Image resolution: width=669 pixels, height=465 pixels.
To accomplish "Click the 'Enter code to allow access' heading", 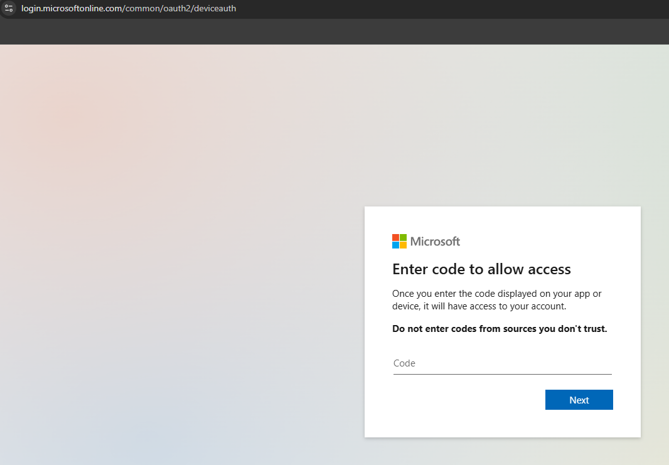I will coord(481,269).
